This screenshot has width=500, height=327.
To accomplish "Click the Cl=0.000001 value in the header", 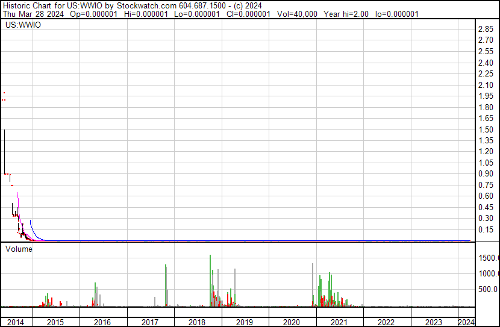I will [248, 14].
